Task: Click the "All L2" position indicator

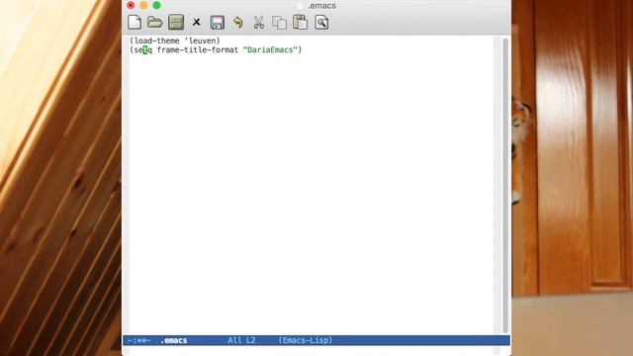Action: (241, 340)
